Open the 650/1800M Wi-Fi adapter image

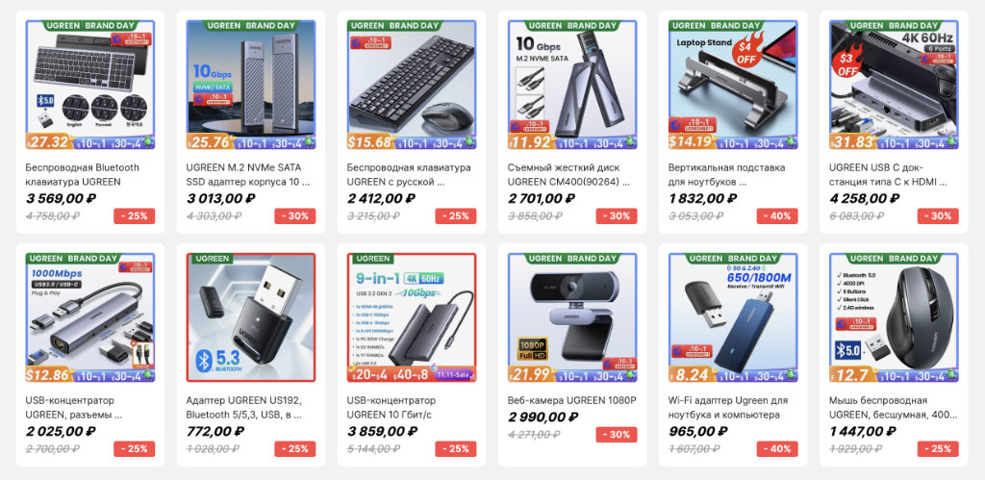click(733, 317)
